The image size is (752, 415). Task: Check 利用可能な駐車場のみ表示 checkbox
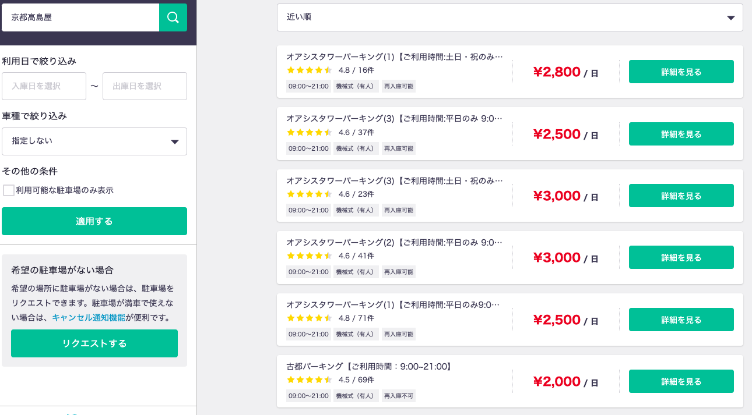click(x=9, y=190)
